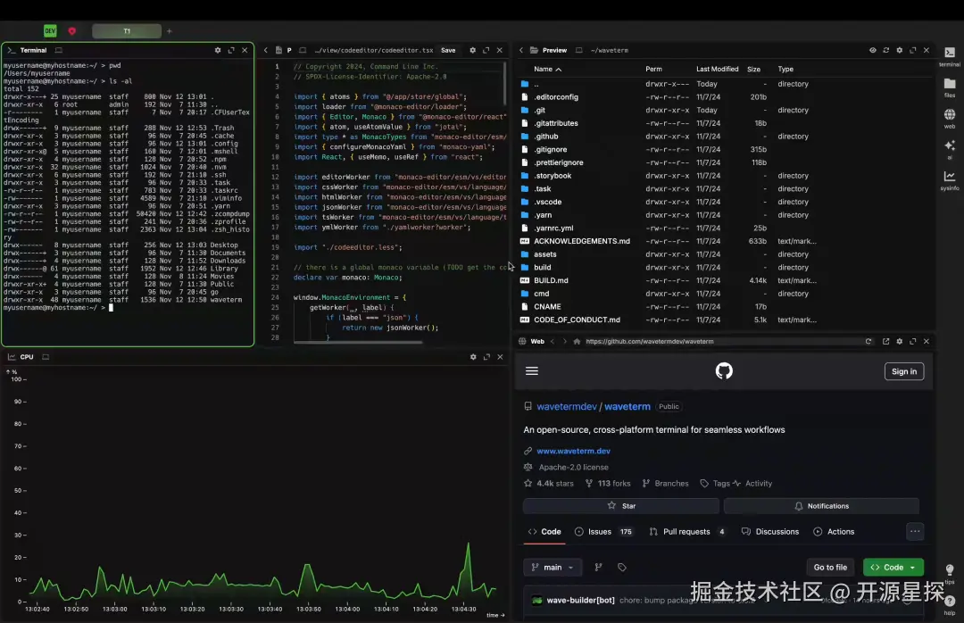
Task: Open the GitHub hamburger menu
Action: point(532,370)
